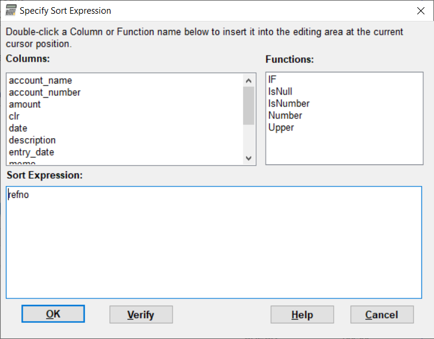Image resolution: width=434 pixels, height=339 pixels.
Task: Select the Number function
Action: point(285,115)
